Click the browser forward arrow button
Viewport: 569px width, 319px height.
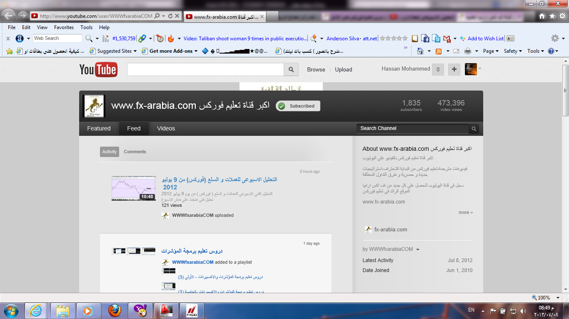23,16
